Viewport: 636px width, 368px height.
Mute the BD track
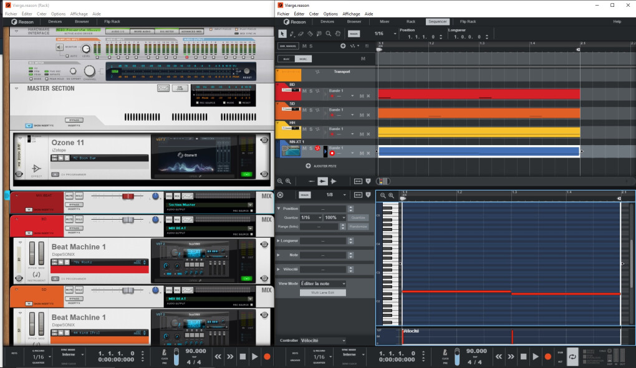[x=304, y=92]
